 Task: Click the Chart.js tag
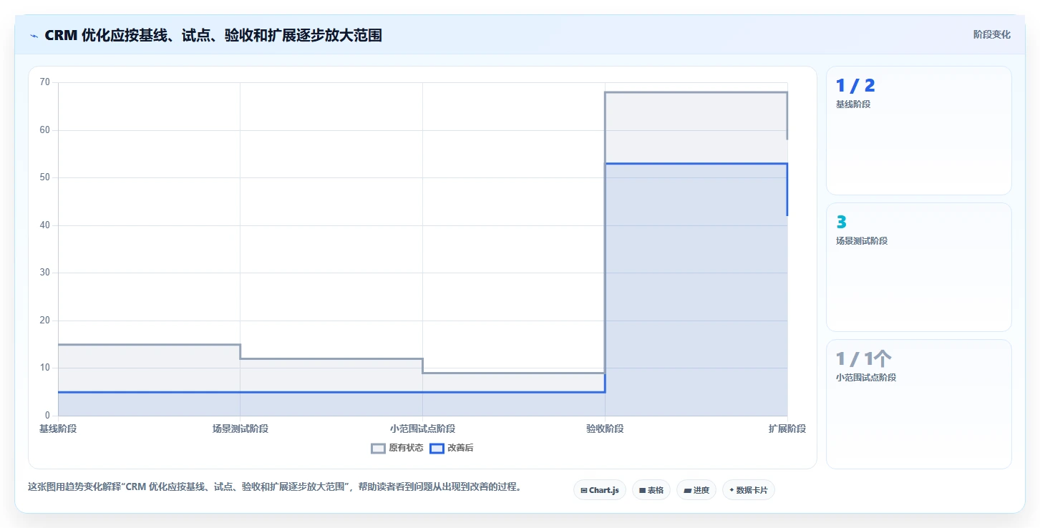pos(600,490)
